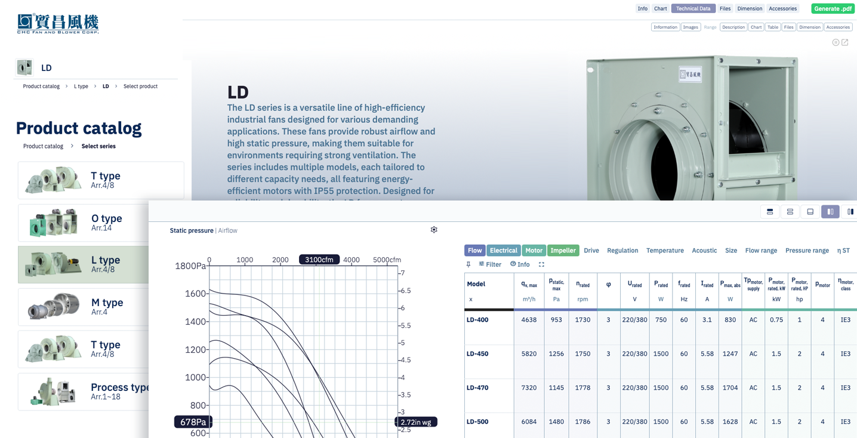This screenshot has height=438, width=857.
Task: Open the highlighted L type series card
Action: [x=84, y=264]
